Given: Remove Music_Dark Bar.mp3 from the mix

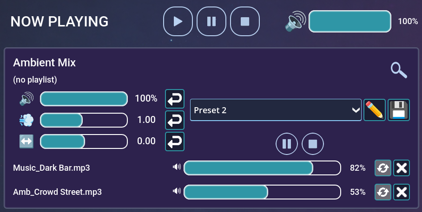Looking at the screenshot, I should coord(402,168).
